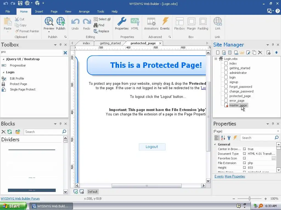This screenshot has width=281, height=210.
Task: Open the WYSIWYG Web Builder Forum link
Action: [20, 199]
